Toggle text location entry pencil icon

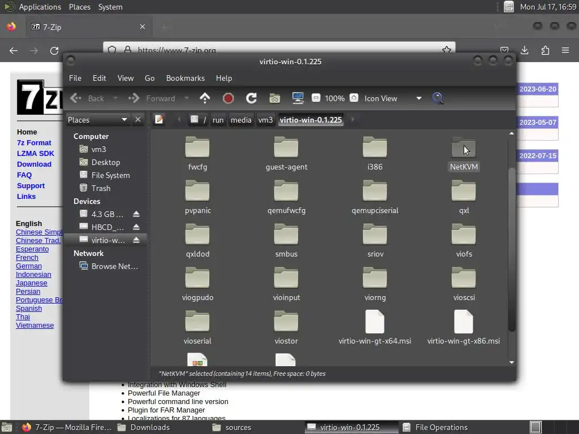[159, 120]
